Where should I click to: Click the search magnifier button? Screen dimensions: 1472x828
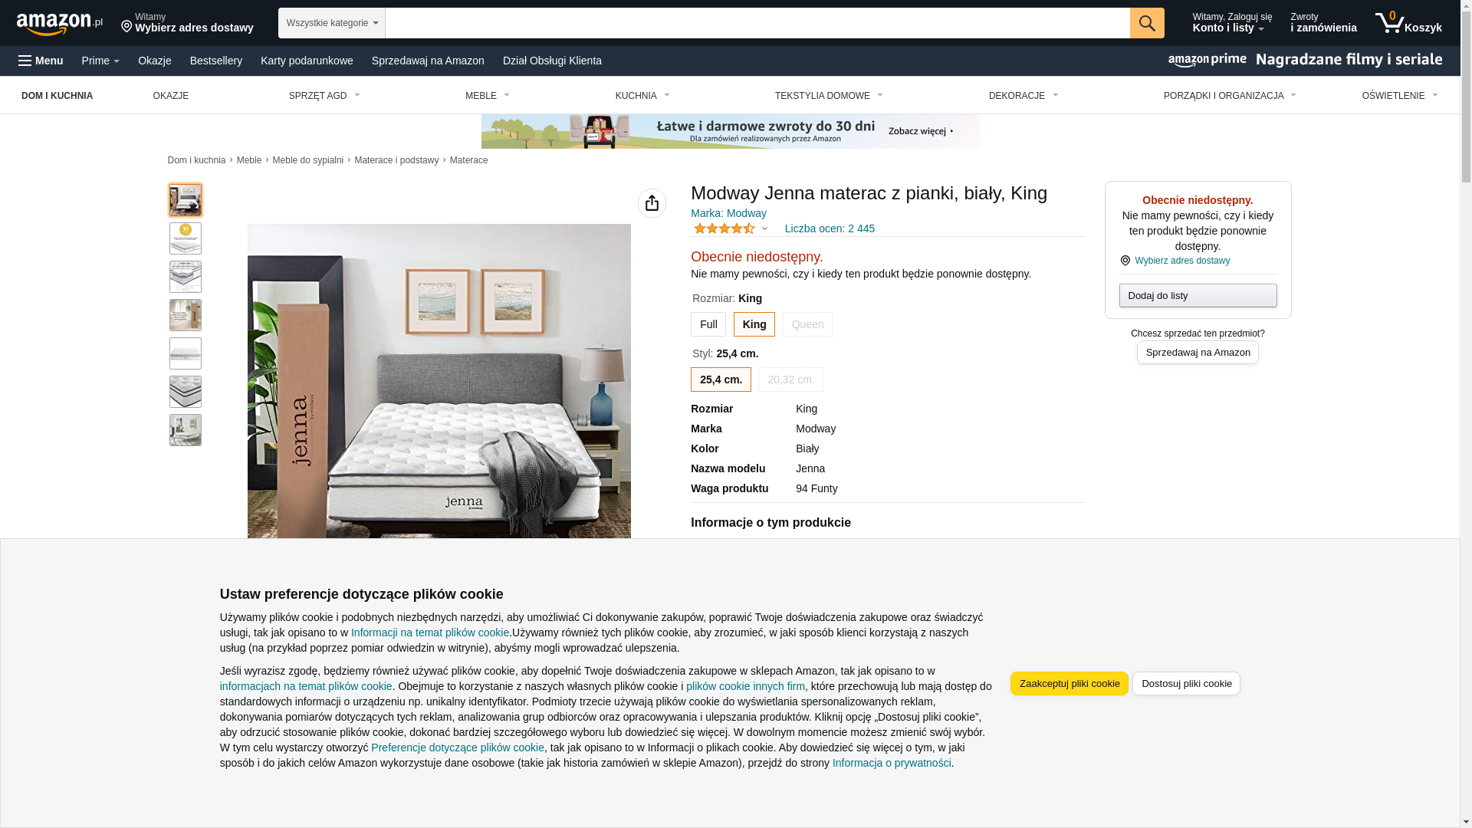(1147, 23)
